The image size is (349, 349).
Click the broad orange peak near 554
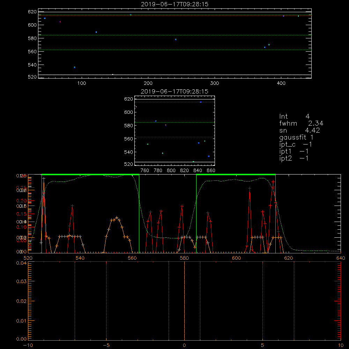click(117, 218)
